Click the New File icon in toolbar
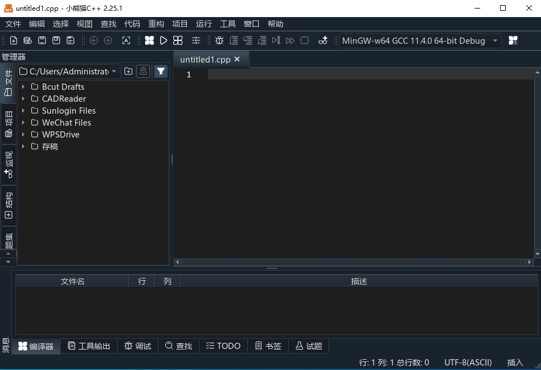This screenshot has width=541, height=370. [x=14, y=40]
